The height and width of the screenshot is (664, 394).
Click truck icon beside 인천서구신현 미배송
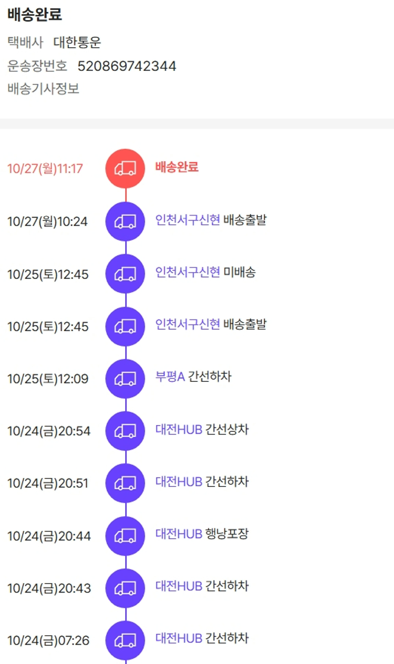tap(126, 274)
